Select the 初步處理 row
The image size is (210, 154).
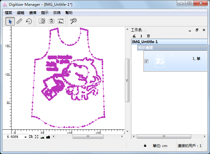click(x=172, y=48)
